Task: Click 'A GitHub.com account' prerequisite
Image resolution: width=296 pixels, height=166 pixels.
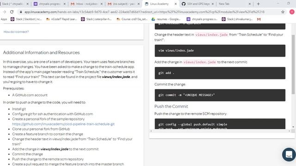Action: tap(30, 95)
